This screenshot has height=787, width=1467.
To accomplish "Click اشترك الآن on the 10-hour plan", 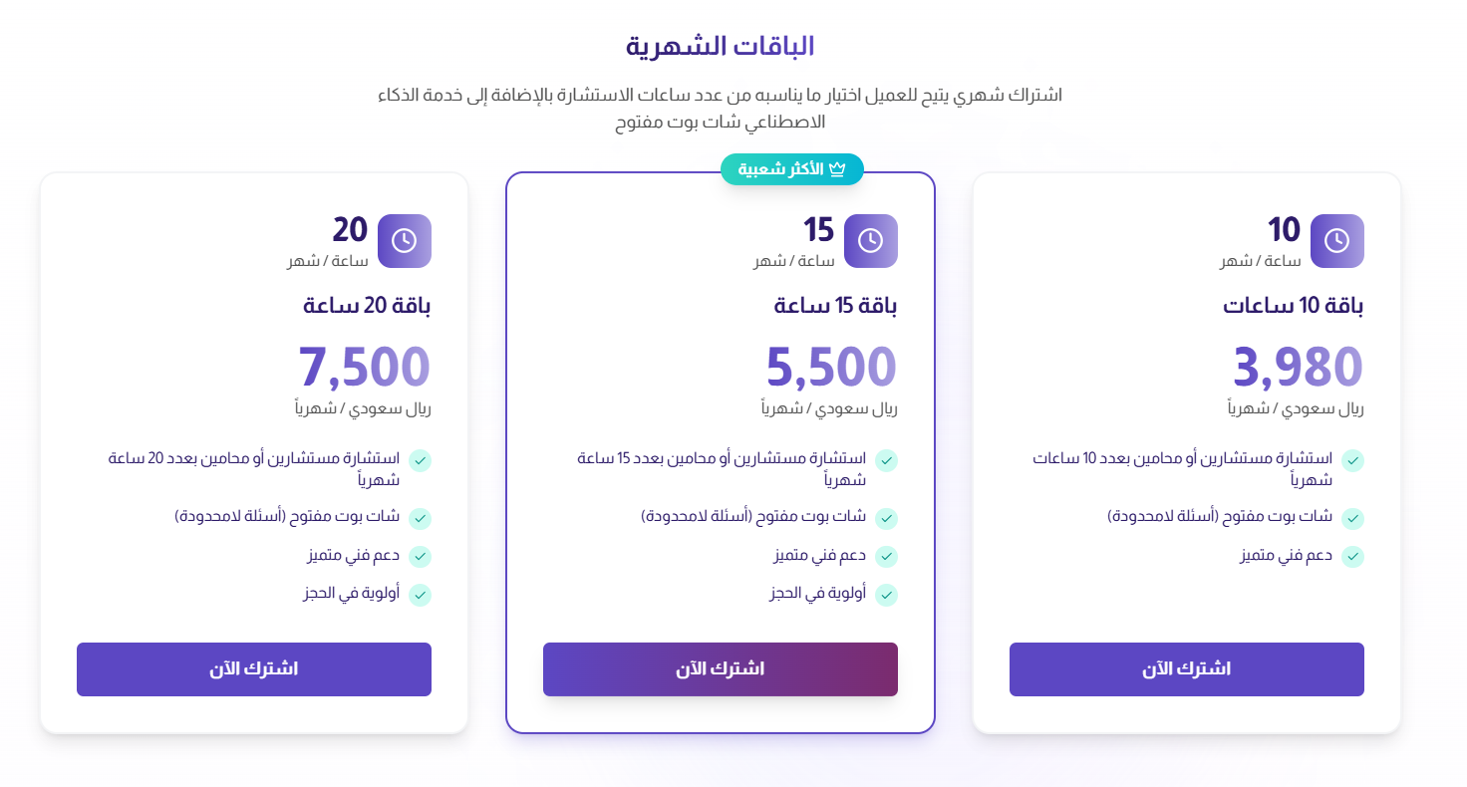I will click(x=1186, y=668).
